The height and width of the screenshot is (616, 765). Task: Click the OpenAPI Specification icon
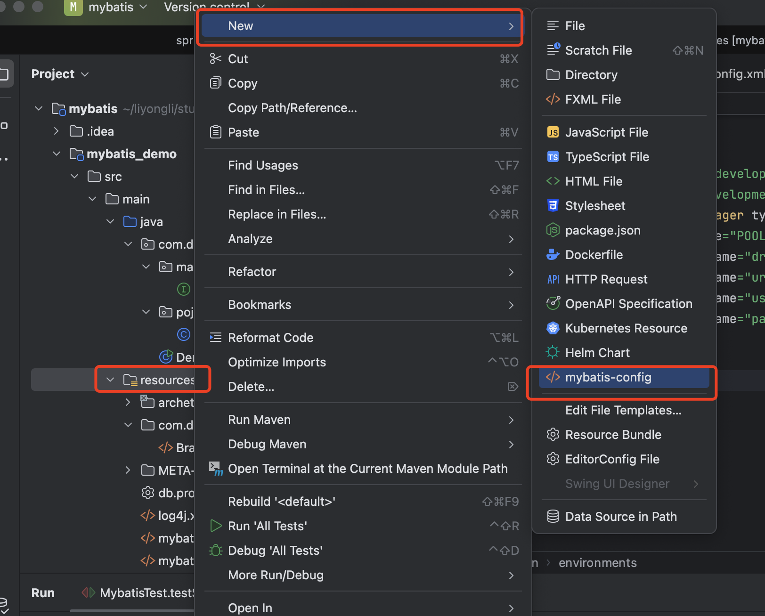coord(553,303)
